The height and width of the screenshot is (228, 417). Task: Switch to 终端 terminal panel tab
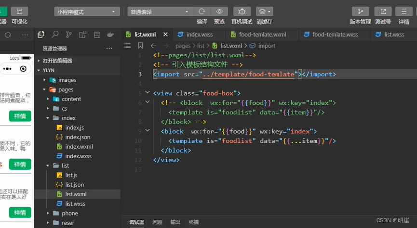coord(194,222)
